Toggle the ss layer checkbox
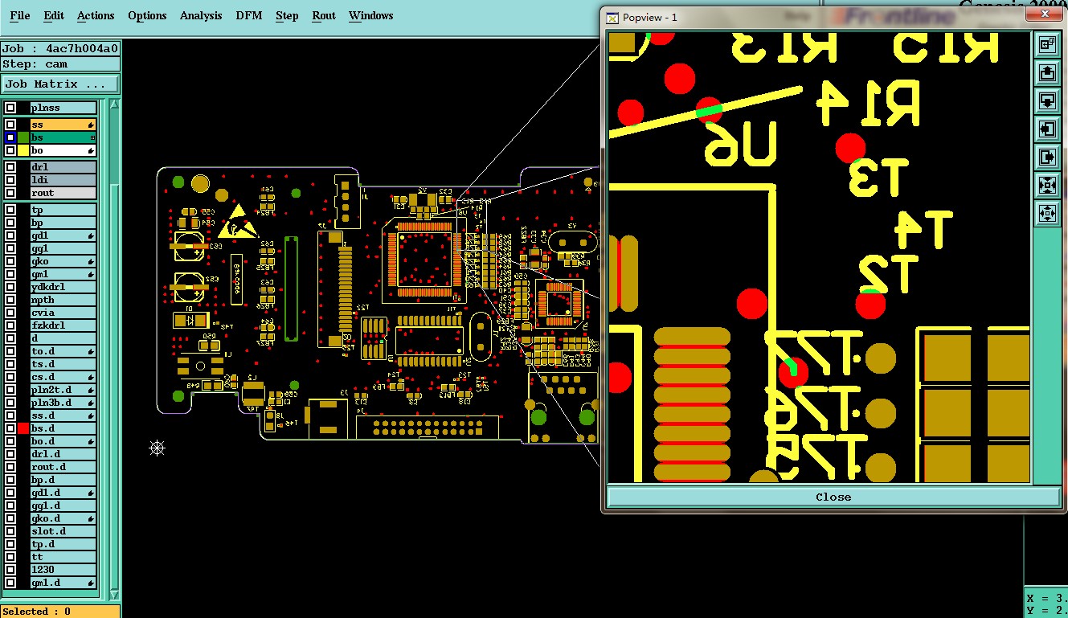 pyautogui.click(x=10, y=125)
